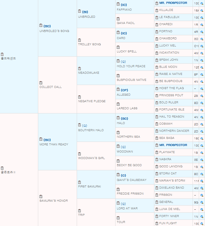Click the clipboard icon beside MR. PROSPECTOR under FAPPIANO
205x226 pixels.
click(x=157, y=3)
